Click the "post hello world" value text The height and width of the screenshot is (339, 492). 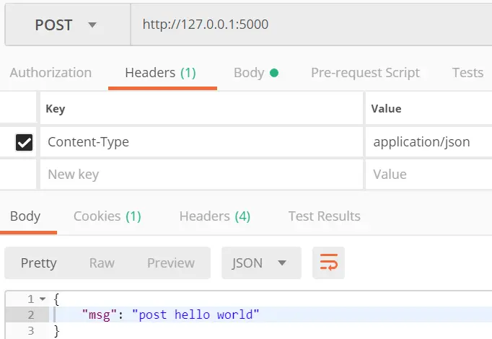[x=196, y=314]
